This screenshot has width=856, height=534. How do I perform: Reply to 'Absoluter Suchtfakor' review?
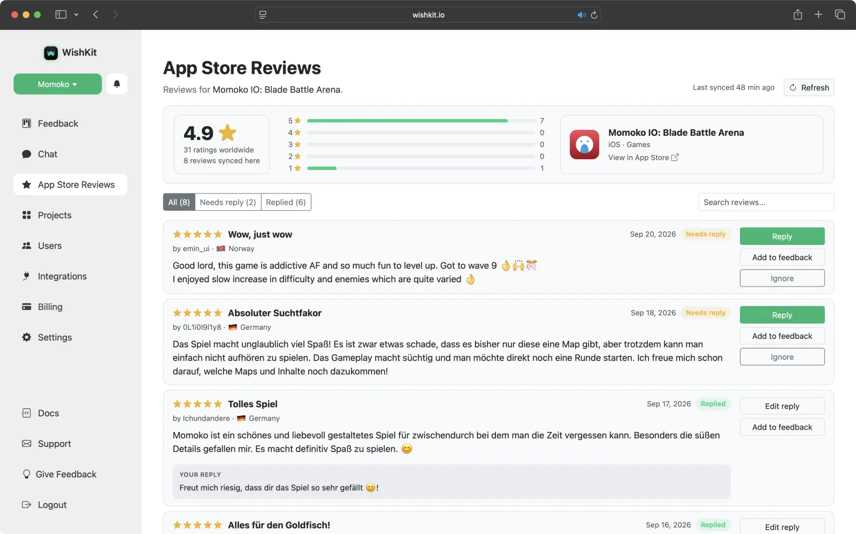pos(782,315)
